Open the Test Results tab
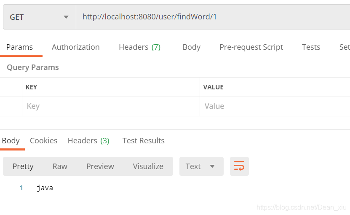The image size is (350, 215). pos(144,141)
